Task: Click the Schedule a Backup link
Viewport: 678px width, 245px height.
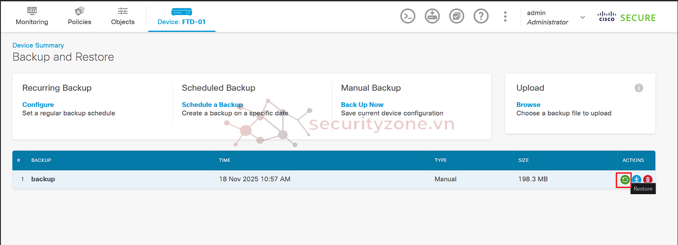Action: [x=212, y=105]
